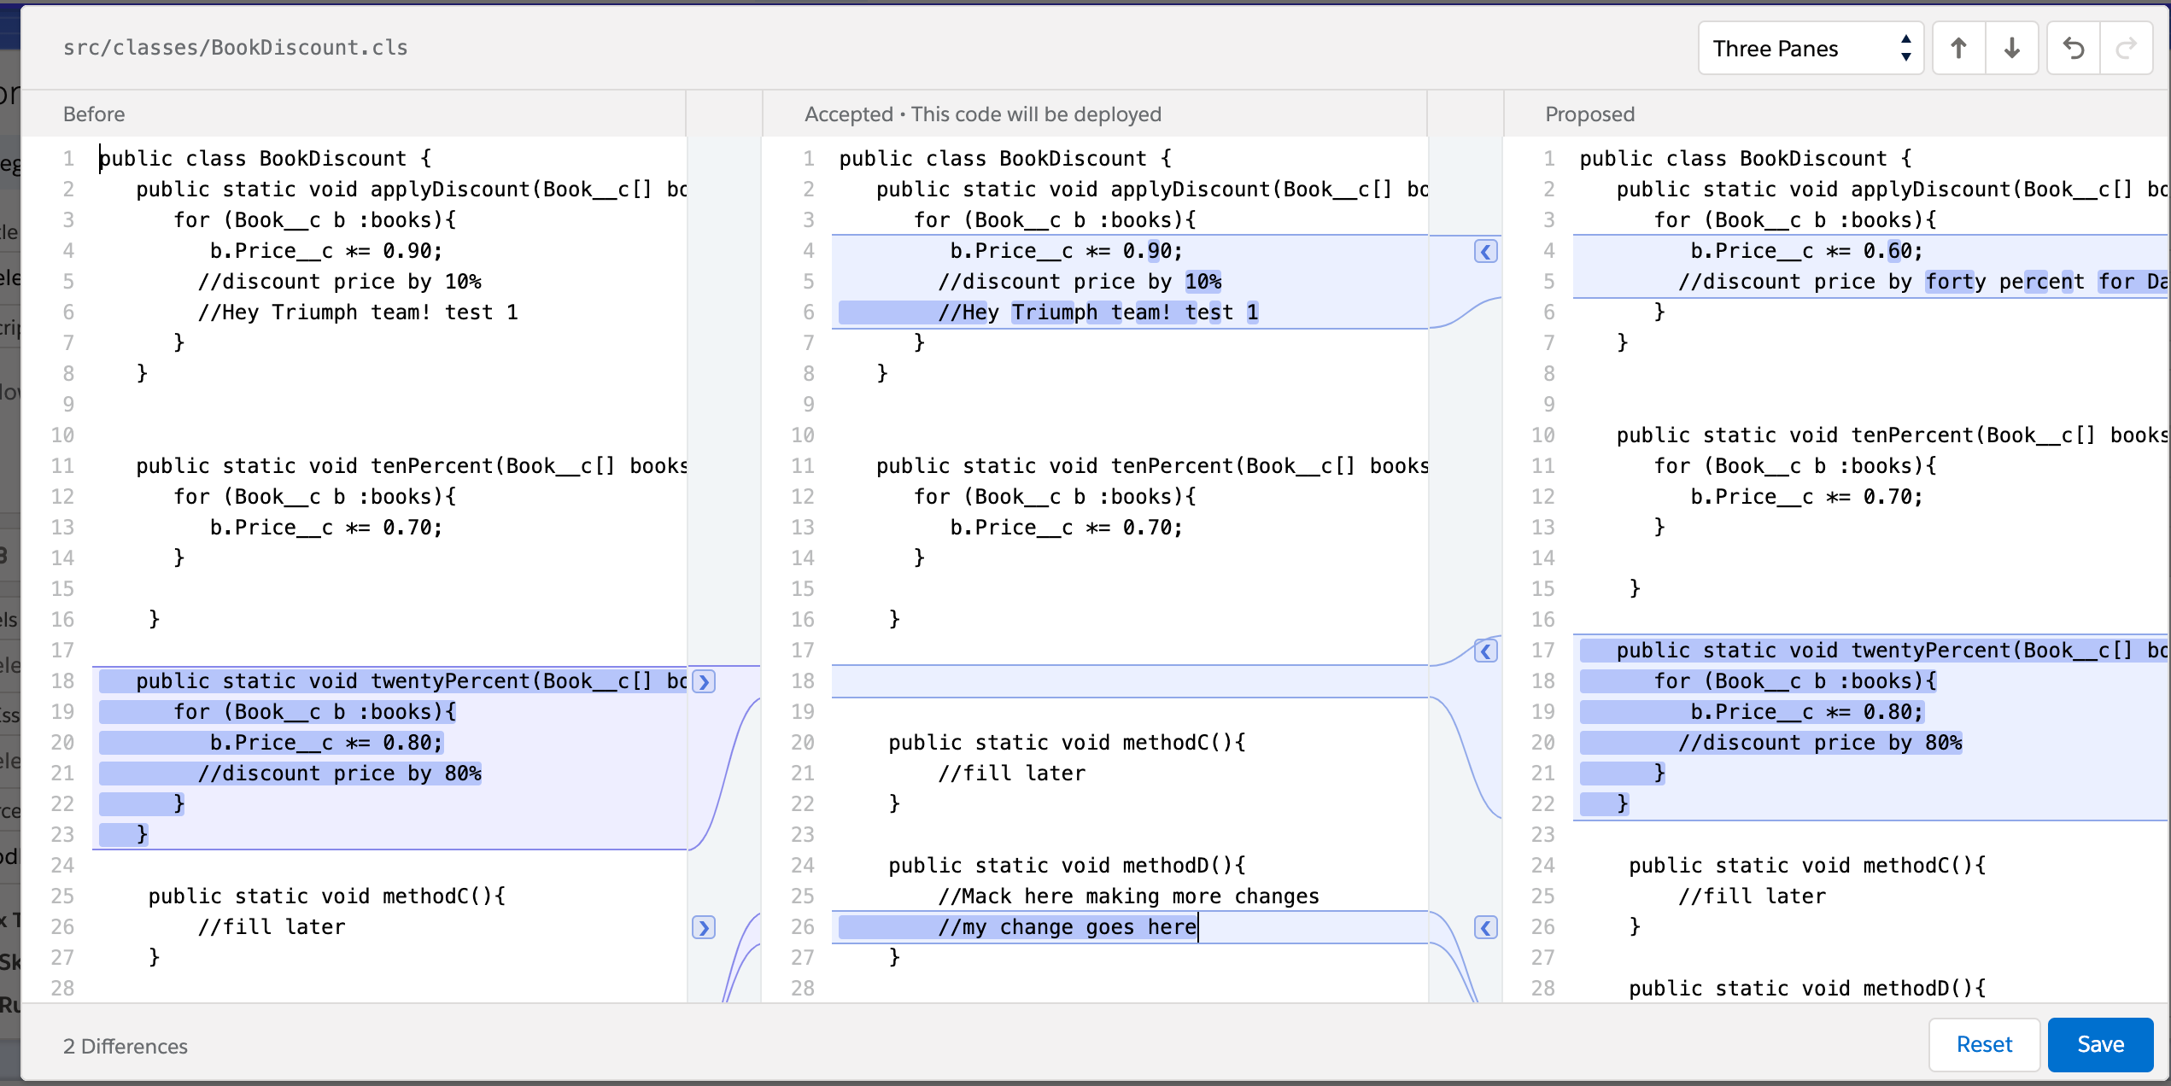
Task: Select the Before pane header
Action: (93, 114)
